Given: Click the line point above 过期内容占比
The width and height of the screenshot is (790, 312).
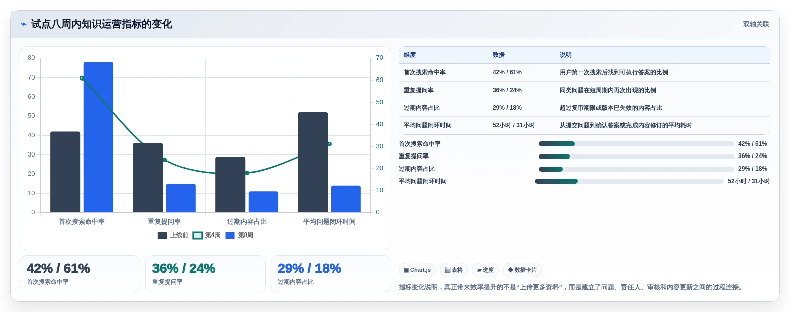Looking at the screenshot, I should coord(247,173).
